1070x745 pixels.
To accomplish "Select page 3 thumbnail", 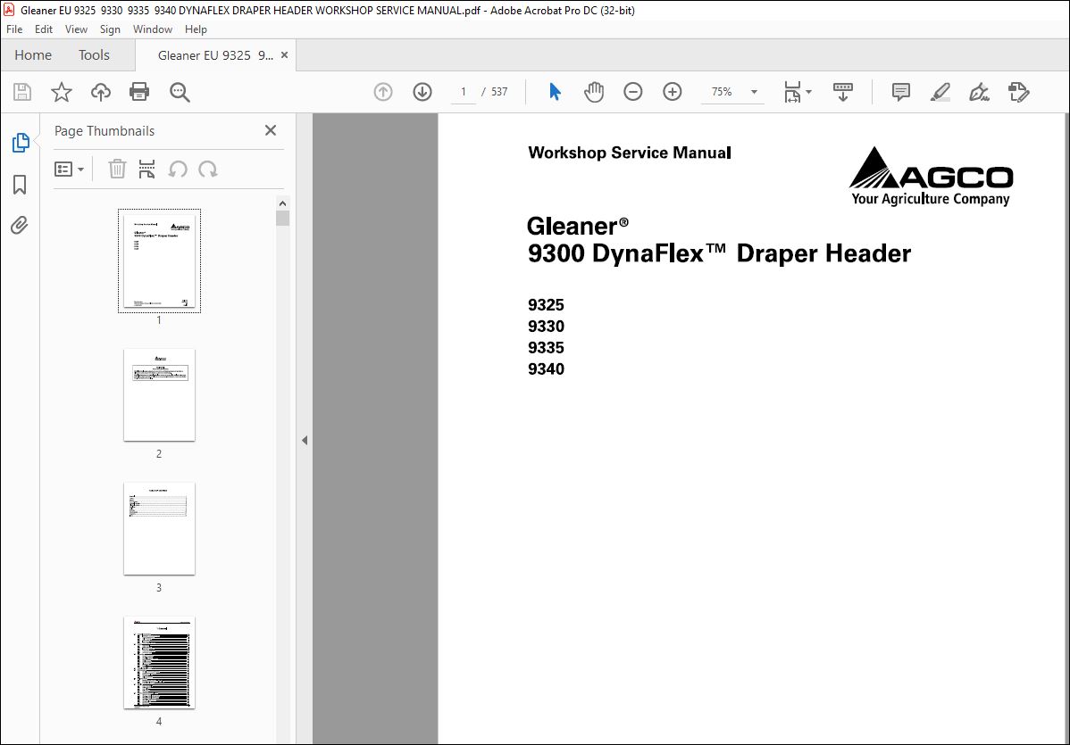I will point(159,529).
